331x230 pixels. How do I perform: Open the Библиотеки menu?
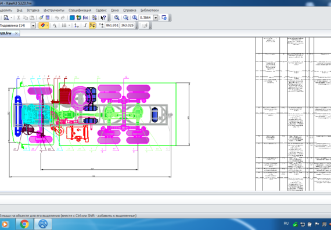149,10
